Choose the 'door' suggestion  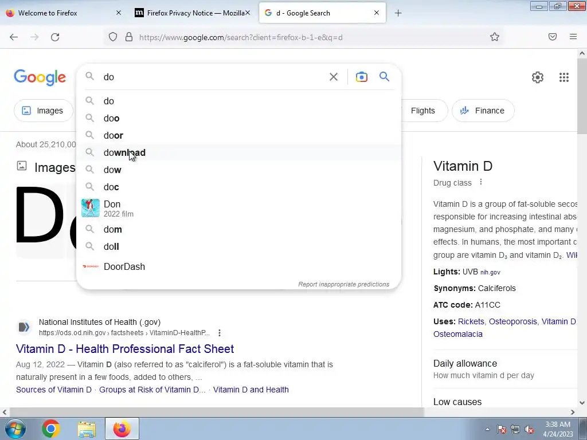click(238, 135)
